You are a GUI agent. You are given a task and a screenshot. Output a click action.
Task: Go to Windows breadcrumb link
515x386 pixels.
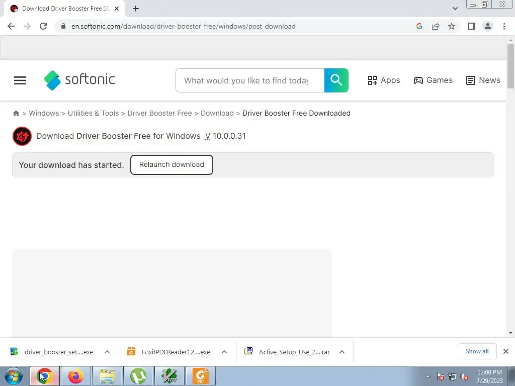click(44, 113)
